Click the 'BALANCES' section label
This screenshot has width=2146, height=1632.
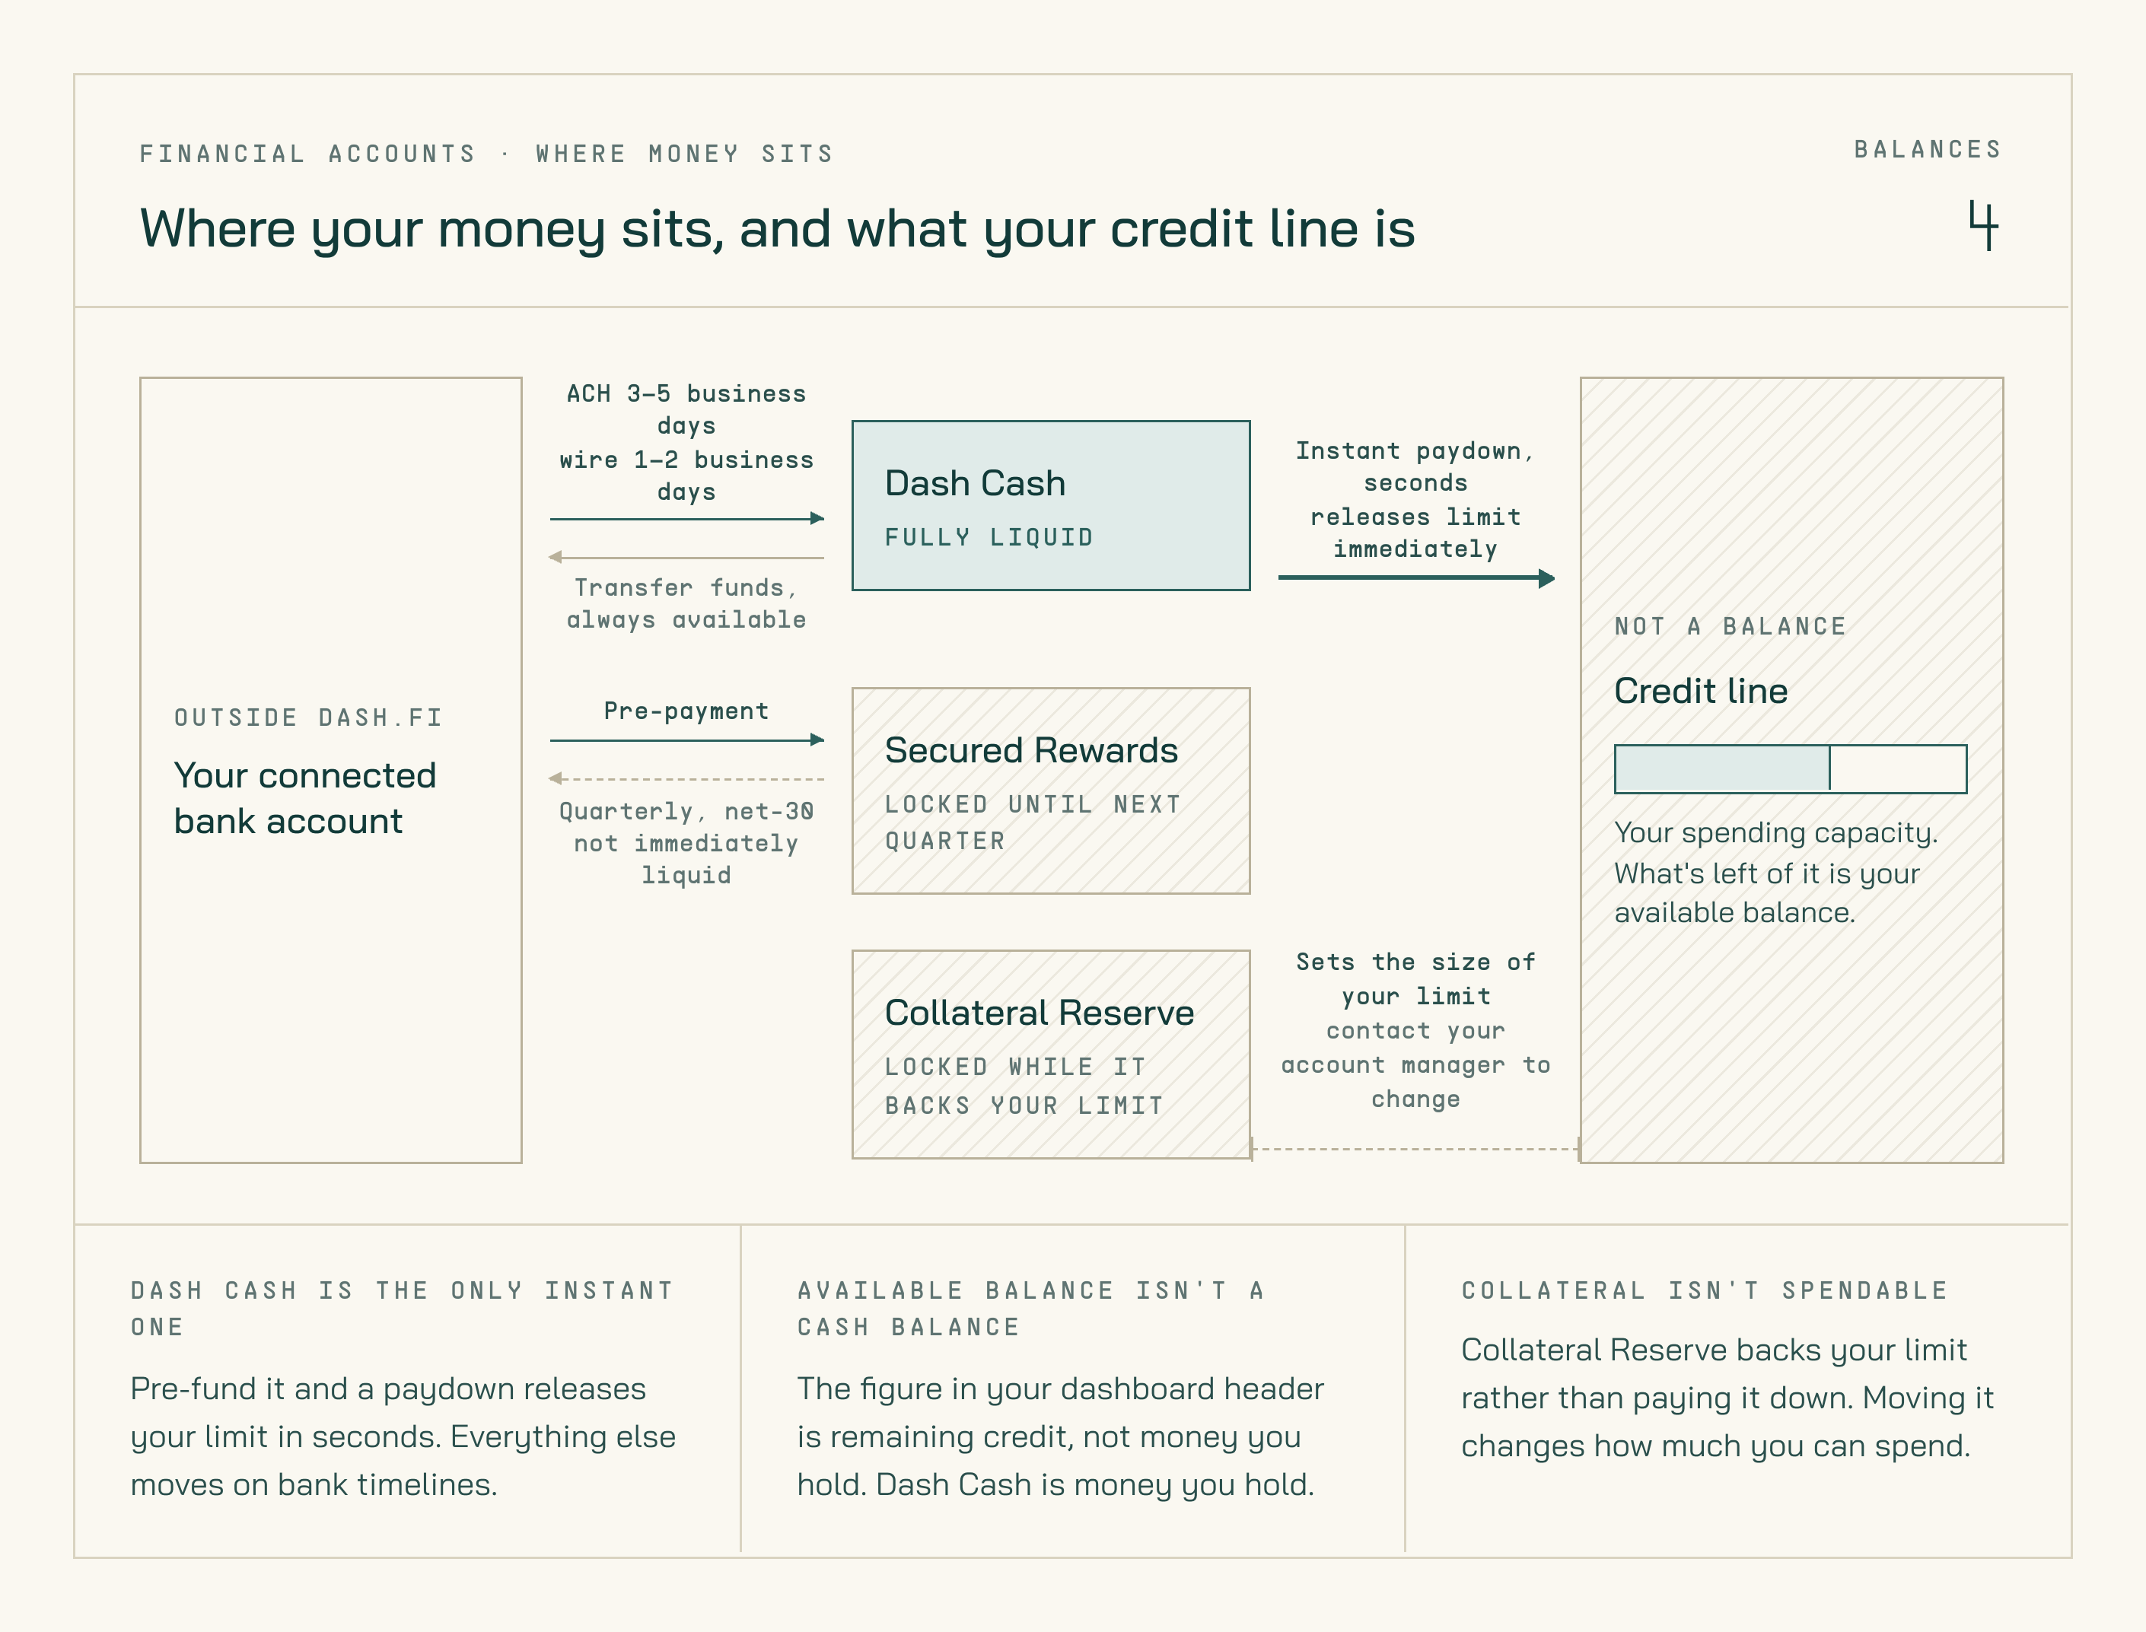[1928, 150]
